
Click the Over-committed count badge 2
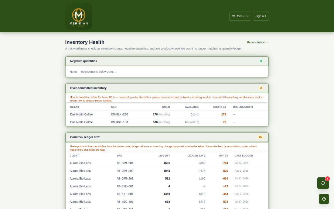click(261, 88)
